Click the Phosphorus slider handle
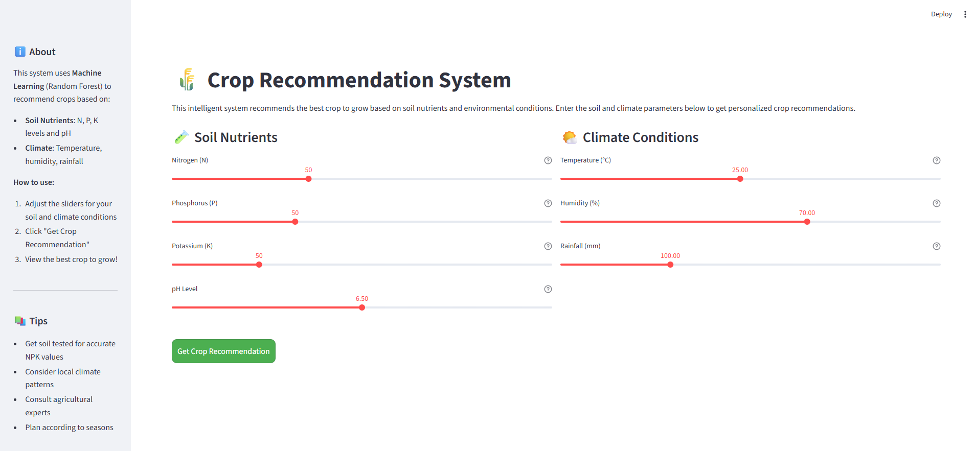Image resolution: width=975 pixels, height=451 pixels. [x=295, y=222]
